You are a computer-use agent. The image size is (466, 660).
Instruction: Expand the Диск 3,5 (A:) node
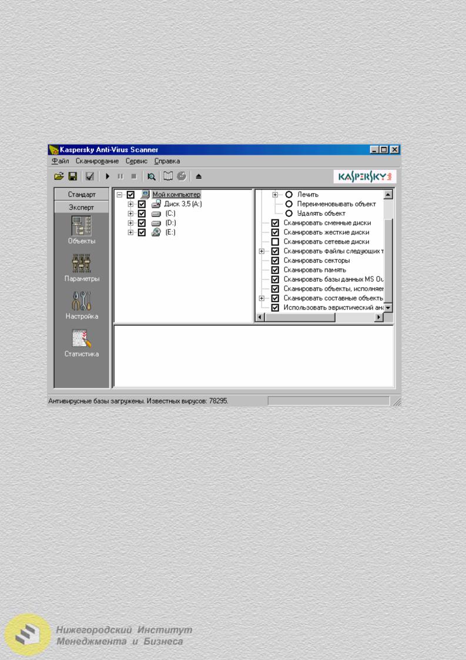pyautogui.click(x=130, y=204)
